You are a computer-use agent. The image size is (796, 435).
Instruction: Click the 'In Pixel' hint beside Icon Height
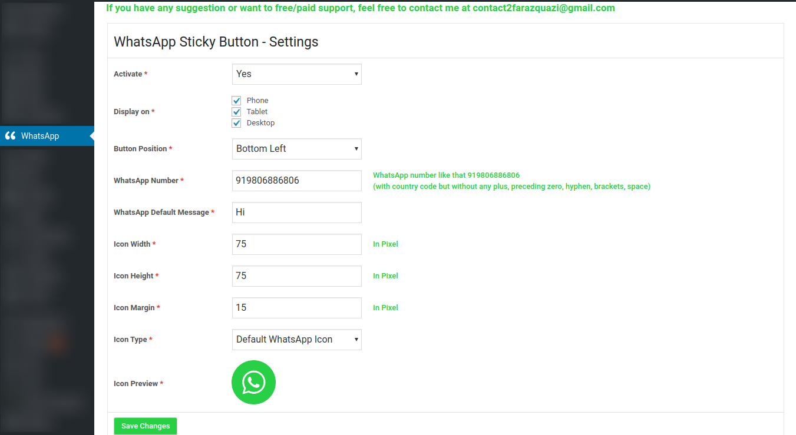pyautogui.click(x=385, y=276)
